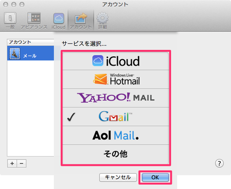Select the メール account in the list
This screenshot has height=189, width=231.
pos(30,53)
